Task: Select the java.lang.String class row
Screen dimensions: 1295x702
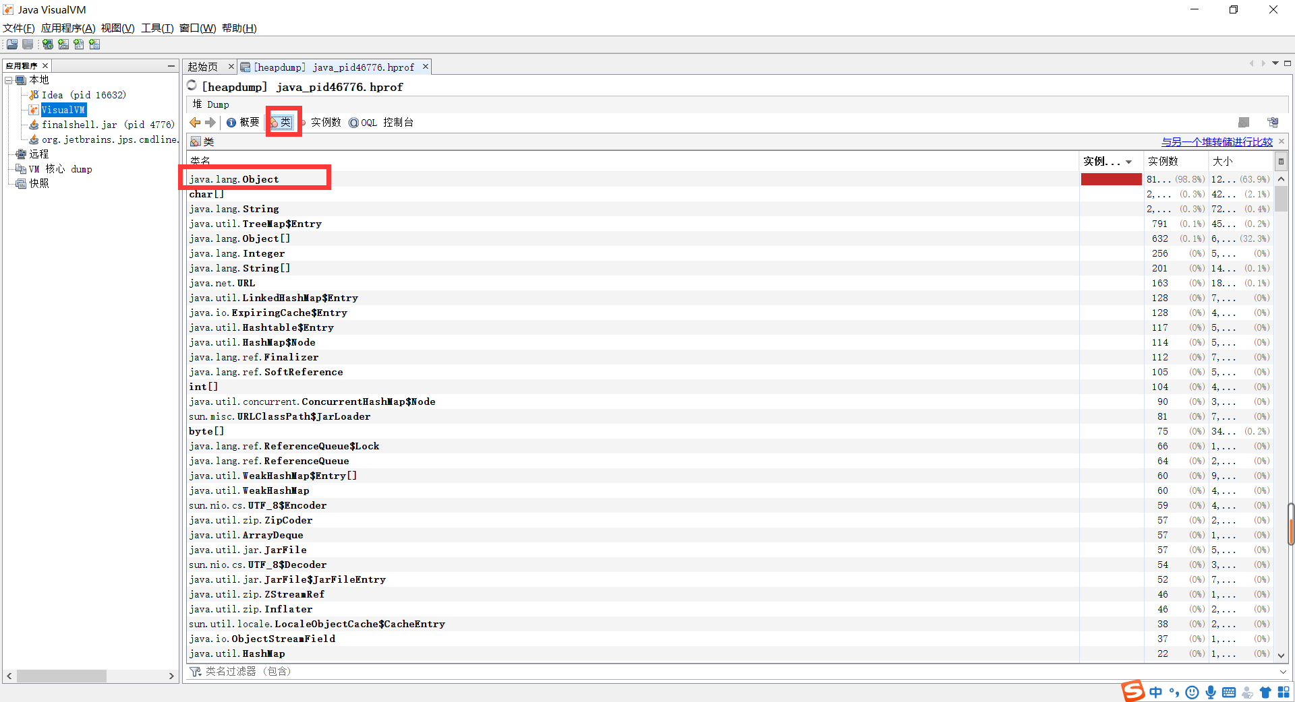Action: click(x=730, y=209)
